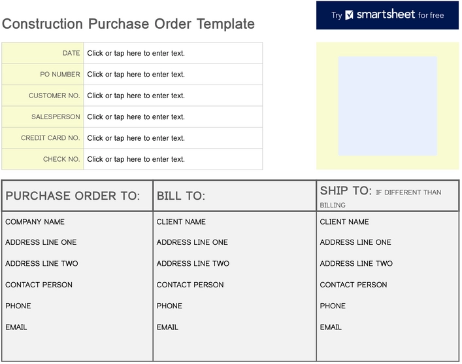
Task: Click ADDRESS LINE TWO under Purchase Order To
Action: [41, 264]
